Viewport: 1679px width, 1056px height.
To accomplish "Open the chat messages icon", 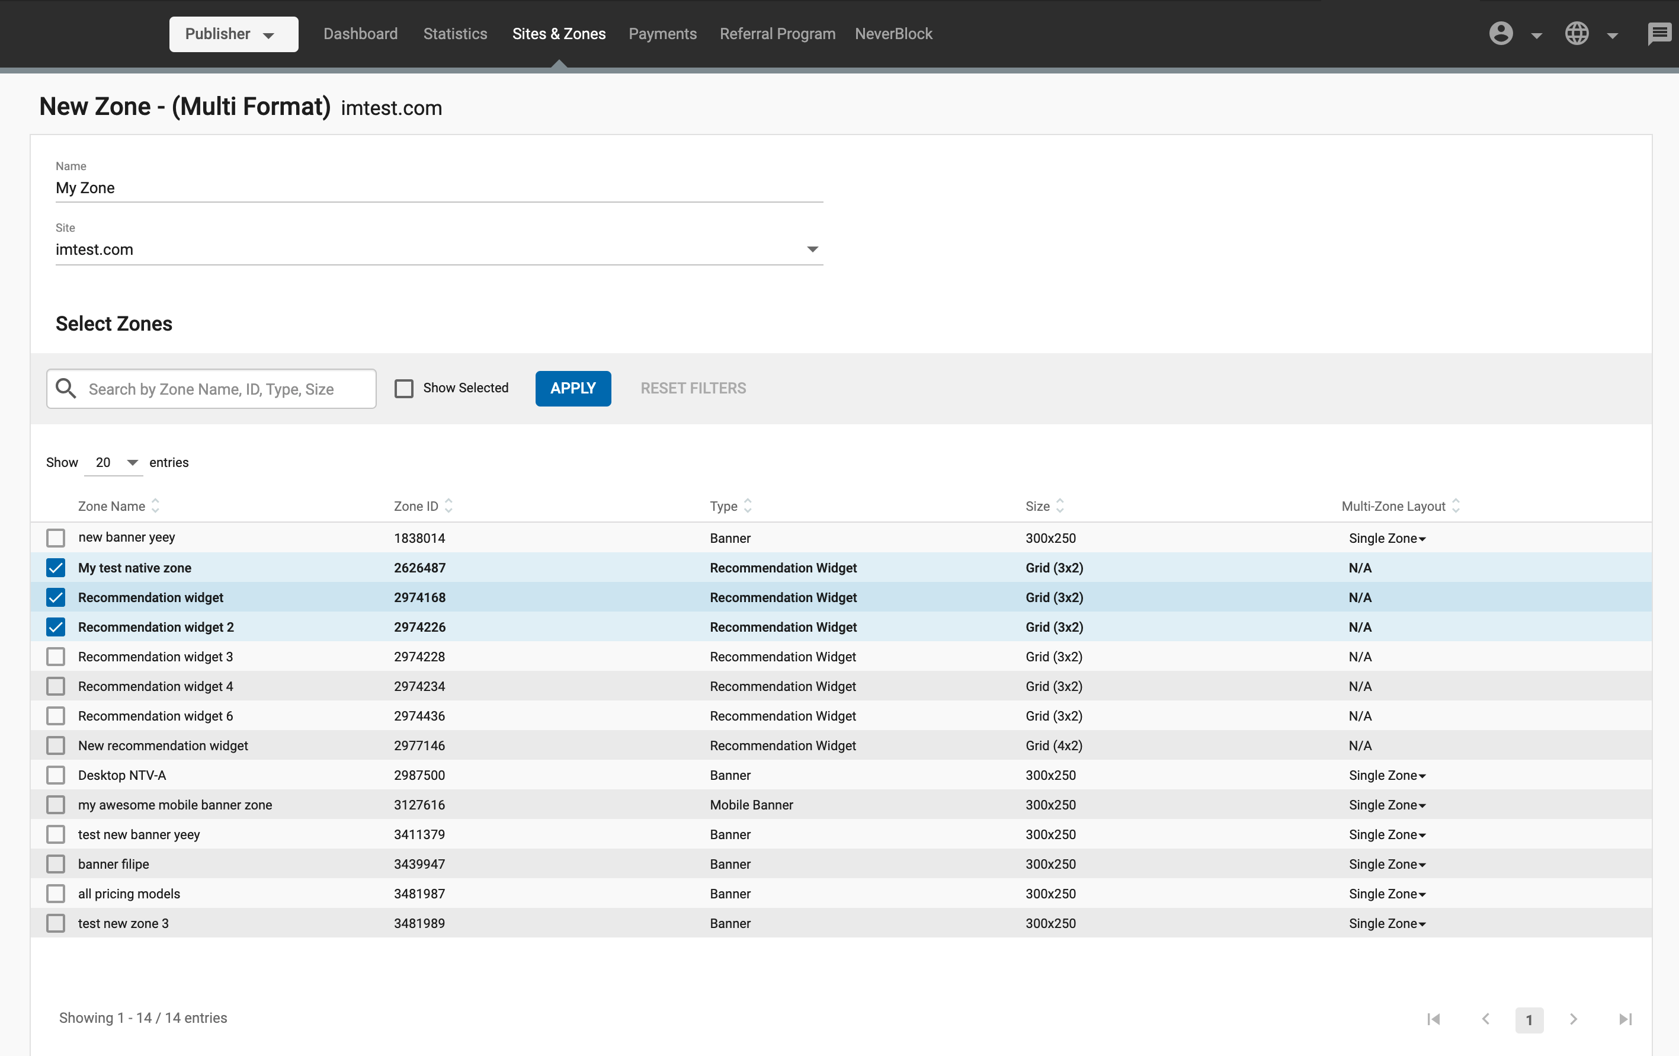I will pos(1659,33).
